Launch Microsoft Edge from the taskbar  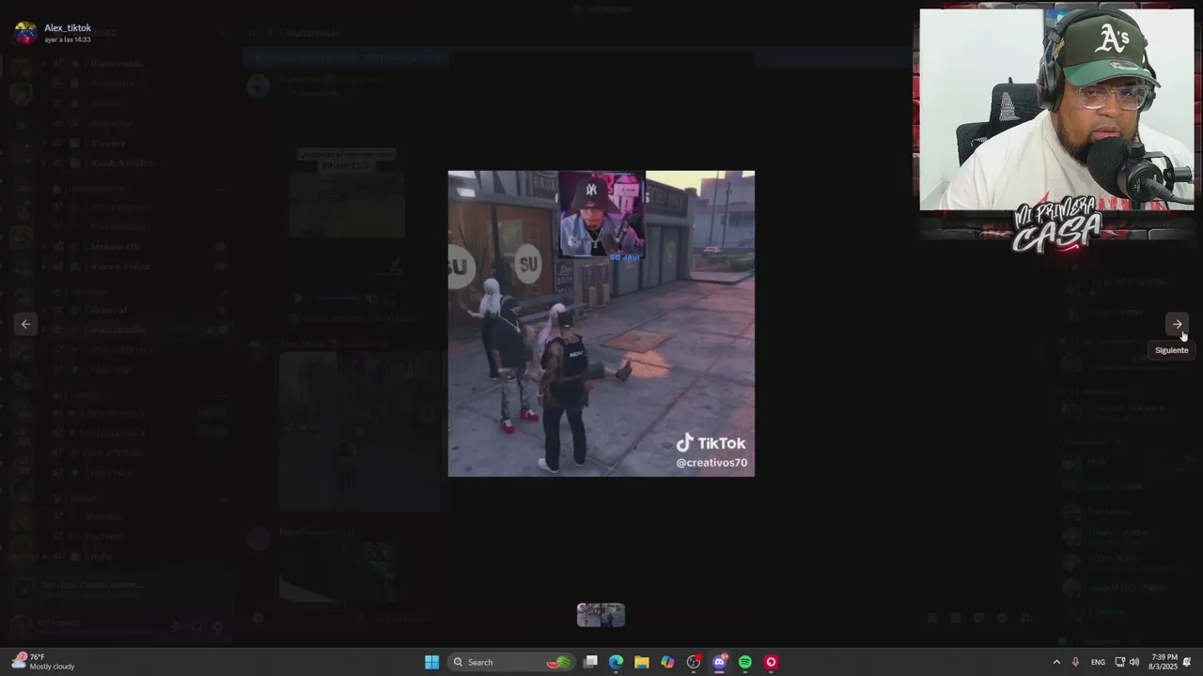(x=616, y=662)
